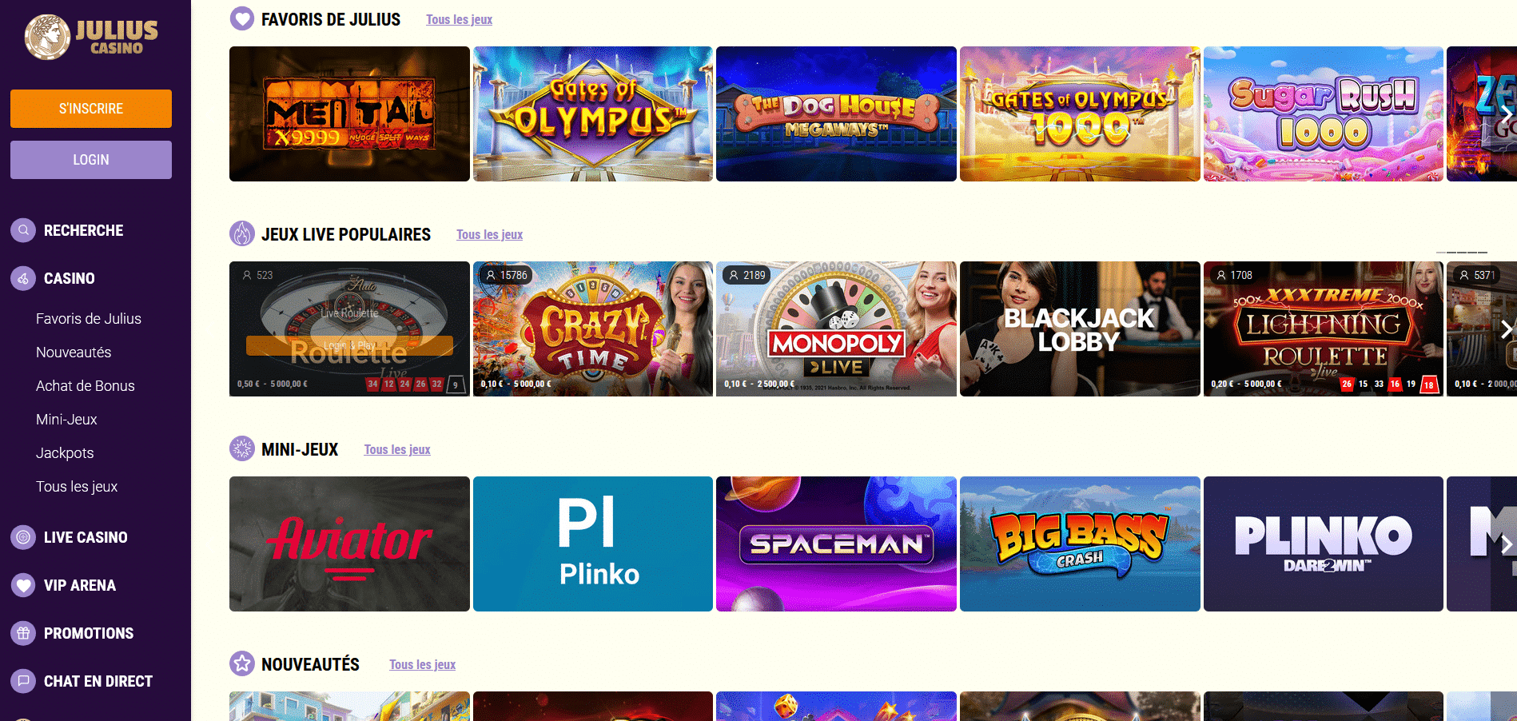This screenshot has height=721, width=1517.
Task: Click the star icon next to Nouveautés
Action: click(x=242, y=663)
